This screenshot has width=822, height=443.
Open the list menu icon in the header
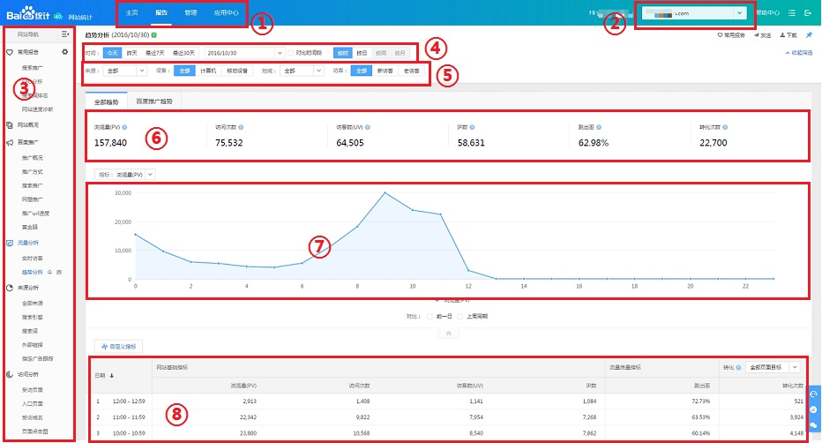[792, 13]
